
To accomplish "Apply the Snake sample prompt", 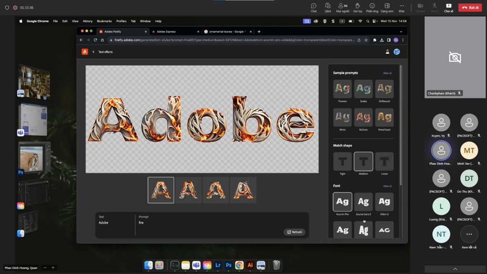I will [x=363, y=89].
